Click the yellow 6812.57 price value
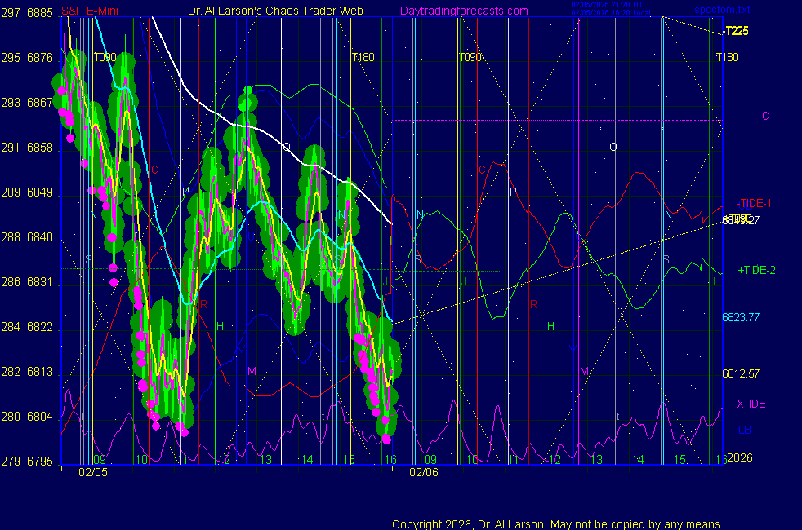The height and width of the screenshot is (530, 802). pos(741,374)
